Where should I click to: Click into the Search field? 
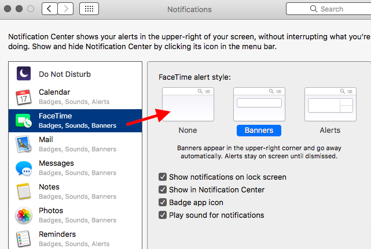328,9
